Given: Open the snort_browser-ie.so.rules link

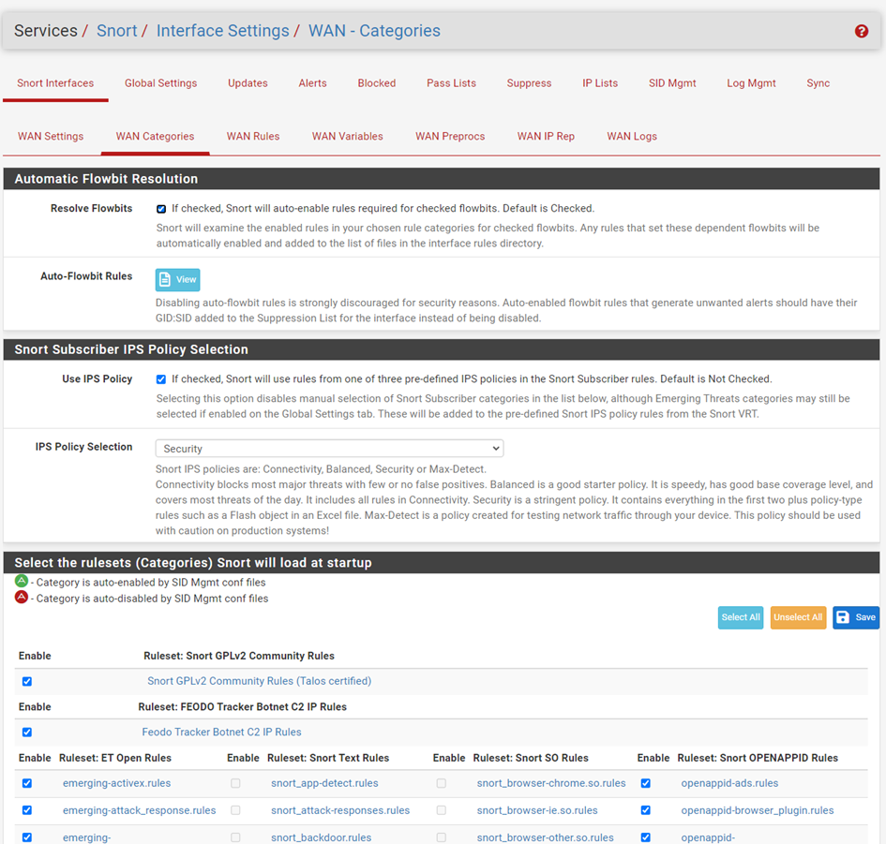Looking at the screenshot, I should coord(537,810).
